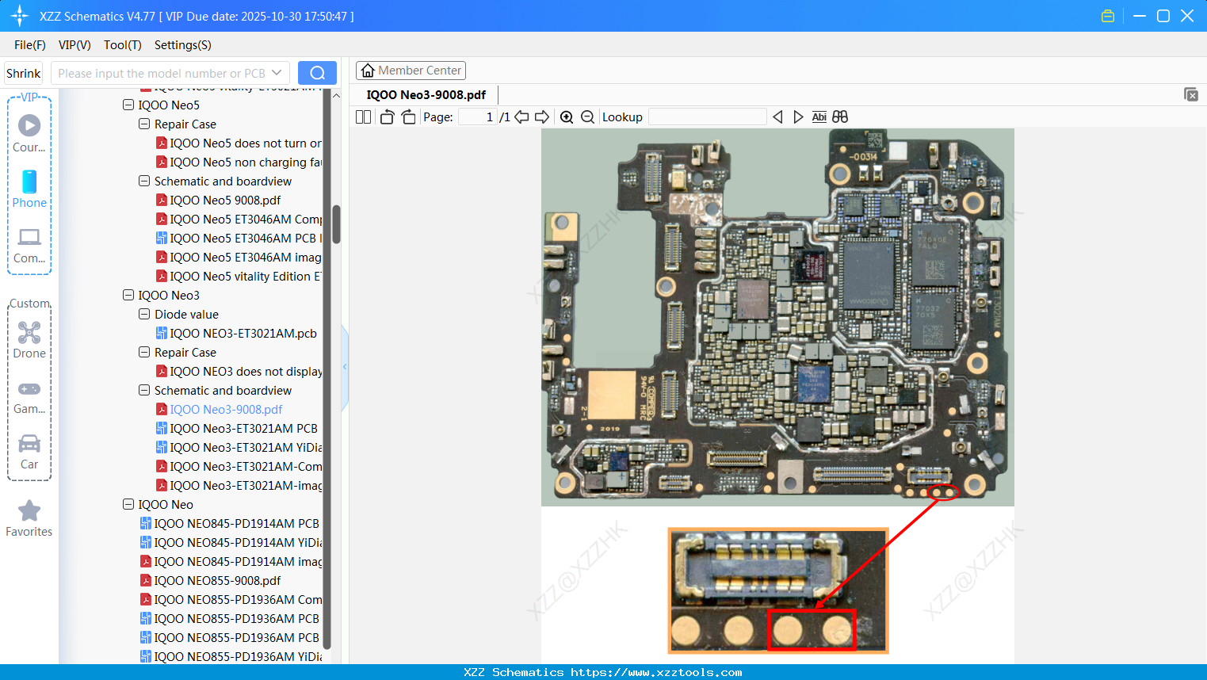Open Favorites in the sidebar
Screen dimensions: 1207x680
[29, 518]
